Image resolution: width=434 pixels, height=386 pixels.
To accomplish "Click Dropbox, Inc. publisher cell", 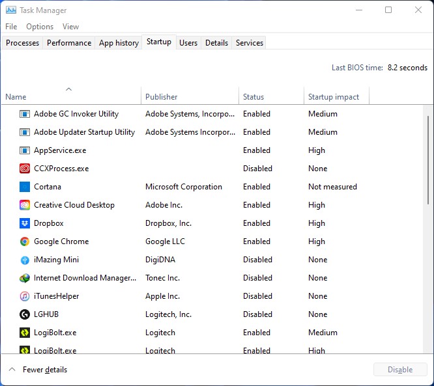I will point(168,223).
